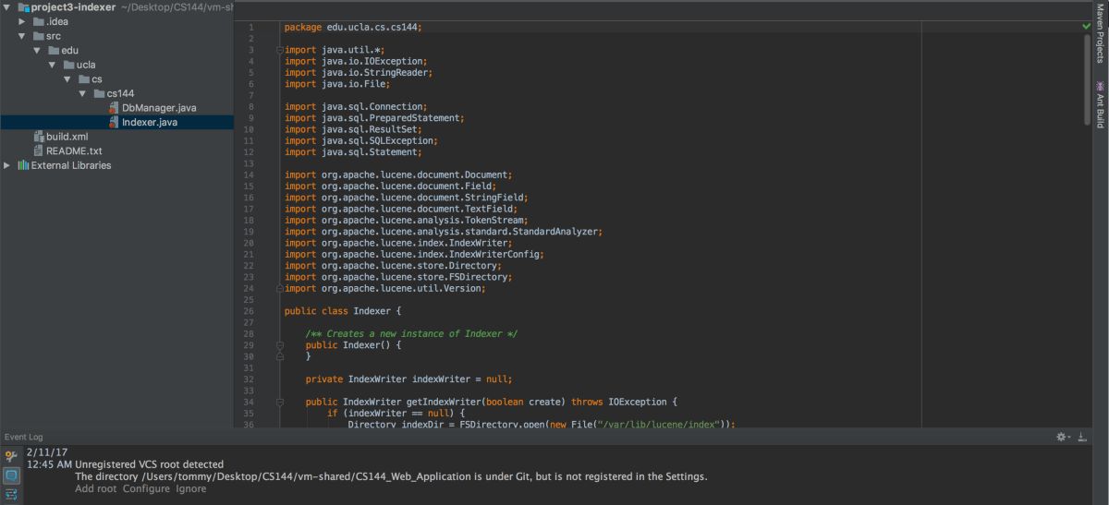Click the edu folder icon
The height and width of the screenshot is (505, 1109).
[x=53, y=51]
